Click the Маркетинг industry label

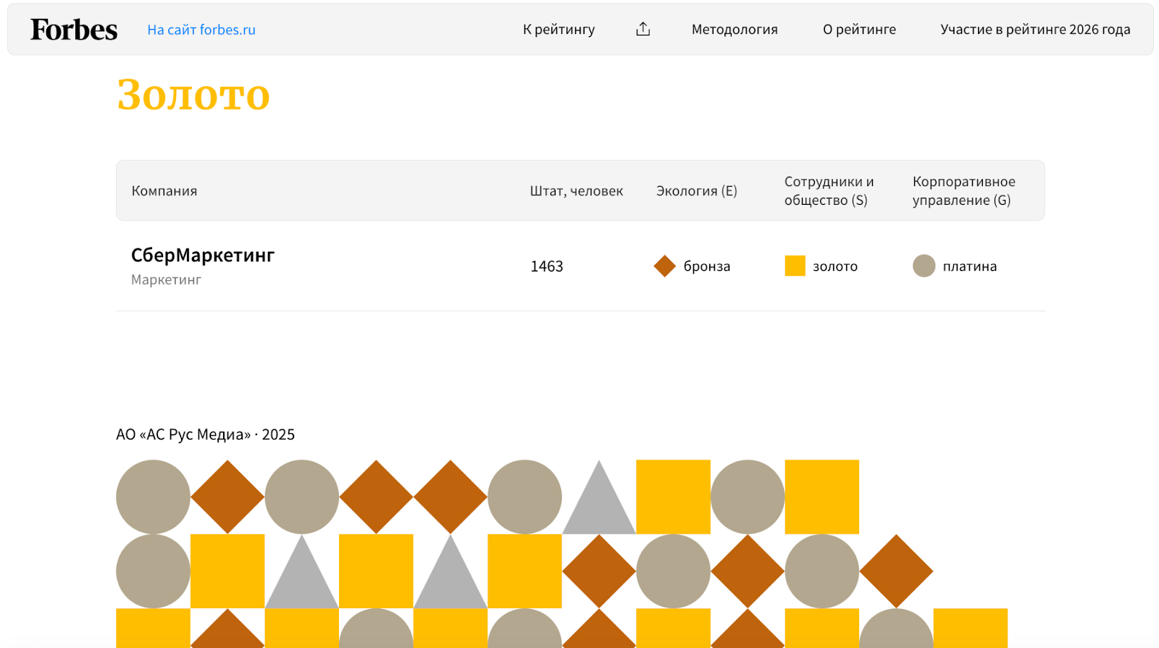pyautogui.click(x=166, y=280)
